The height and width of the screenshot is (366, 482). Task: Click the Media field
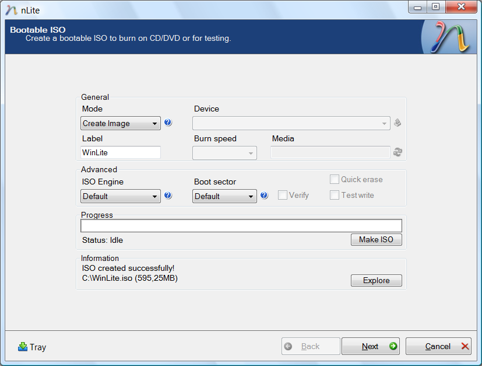330,152
